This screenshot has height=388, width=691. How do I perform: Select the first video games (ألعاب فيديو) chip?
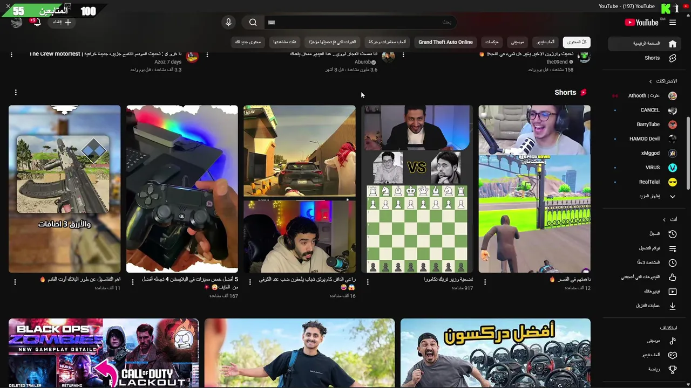tap(545, 42)
